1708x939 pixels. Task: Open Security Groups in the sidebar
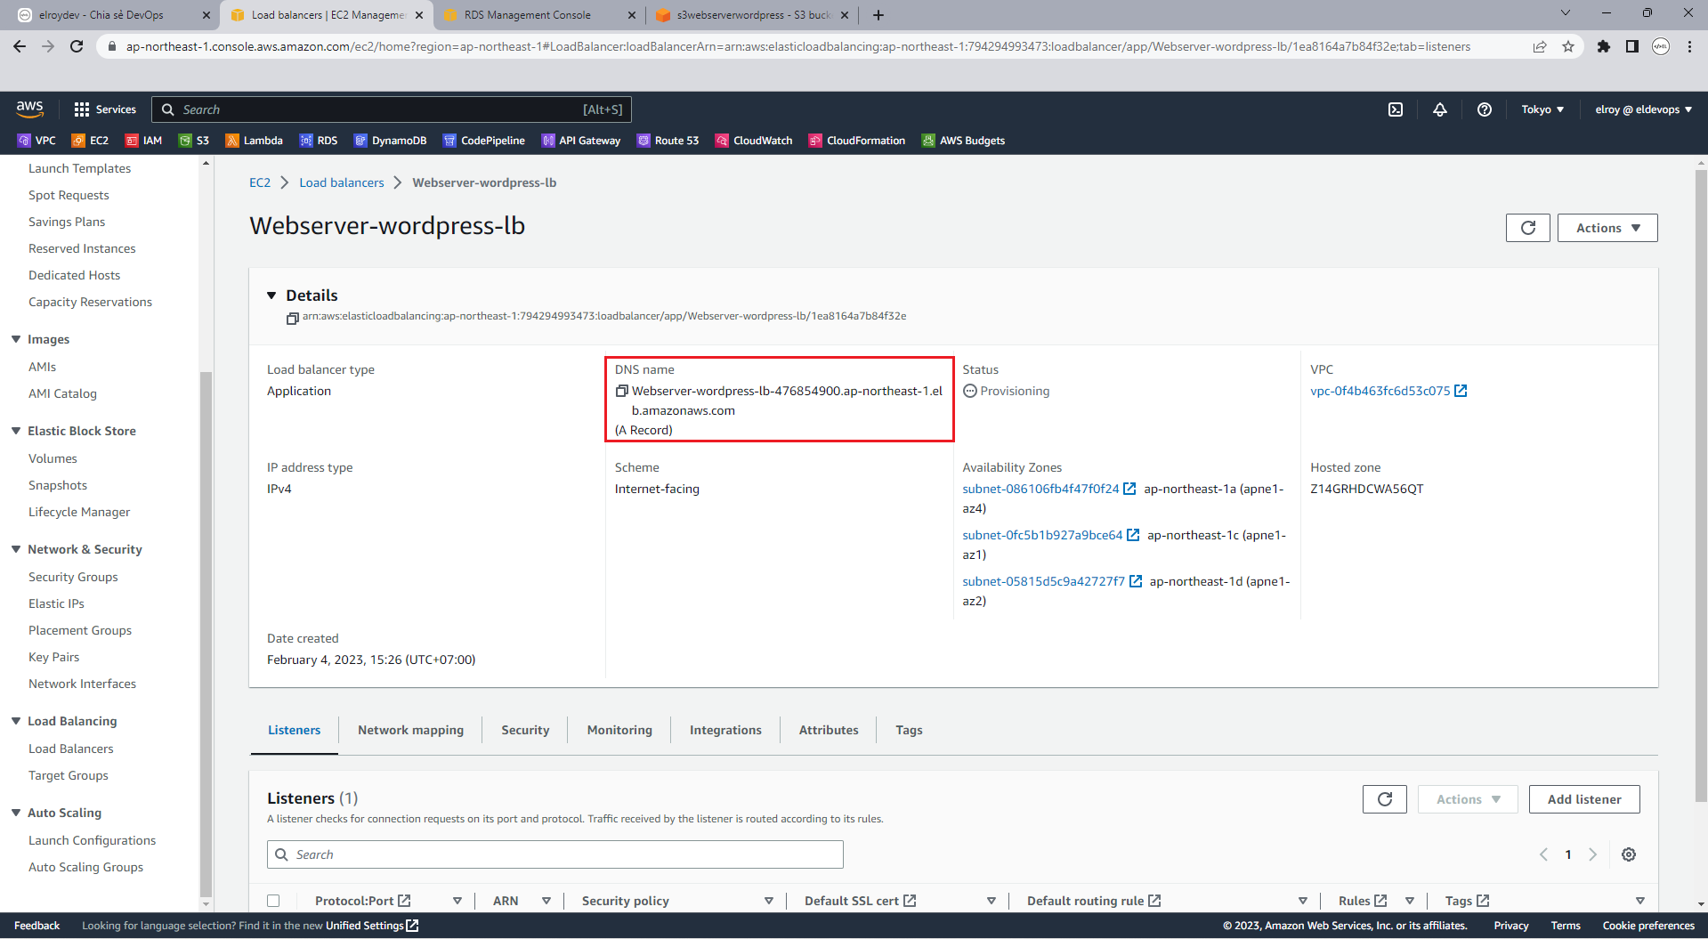tap(73, 577)
